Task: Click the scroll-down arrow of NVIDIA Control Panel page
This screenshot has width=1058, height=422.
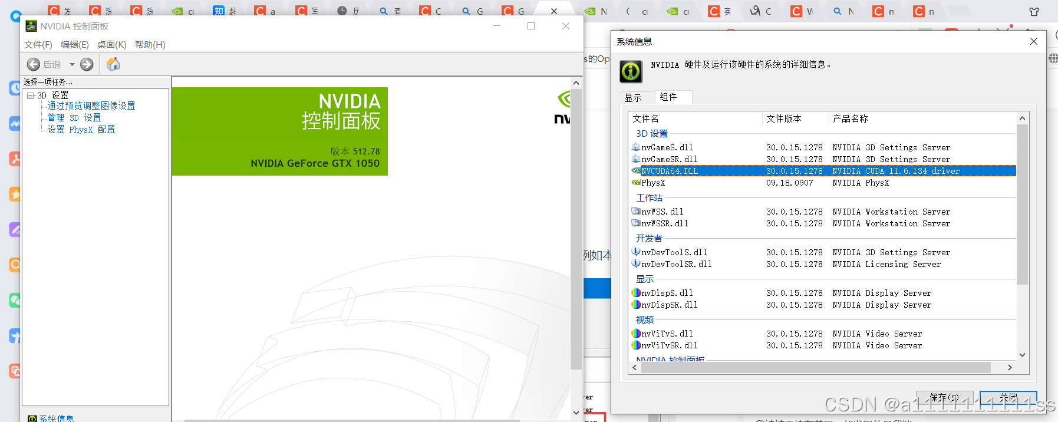Action: click(576, 413)
